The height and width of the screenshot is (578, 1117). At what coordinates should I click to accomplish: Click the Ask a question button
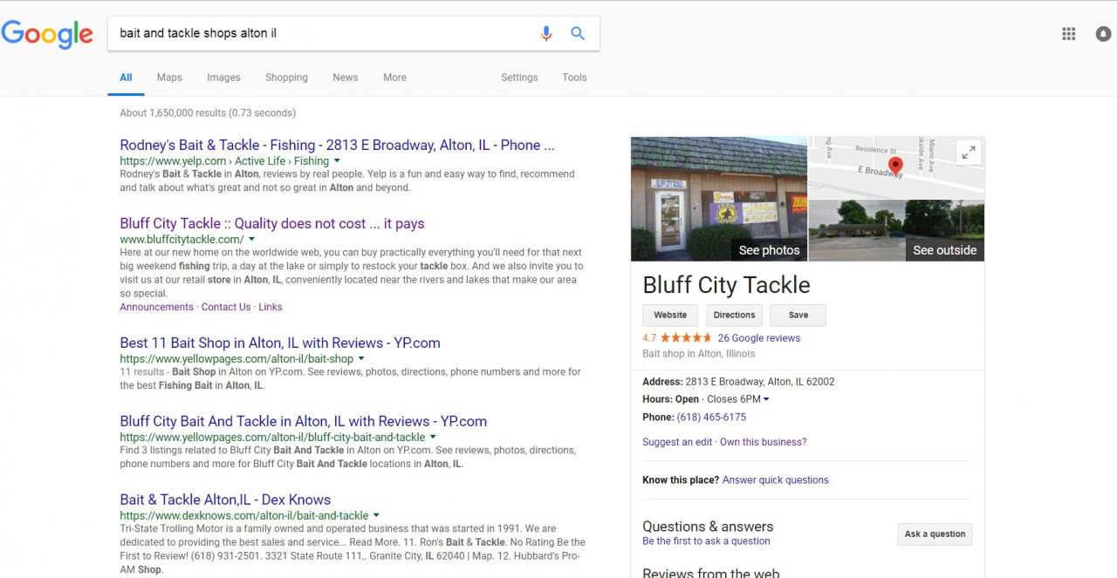point(935,534)
